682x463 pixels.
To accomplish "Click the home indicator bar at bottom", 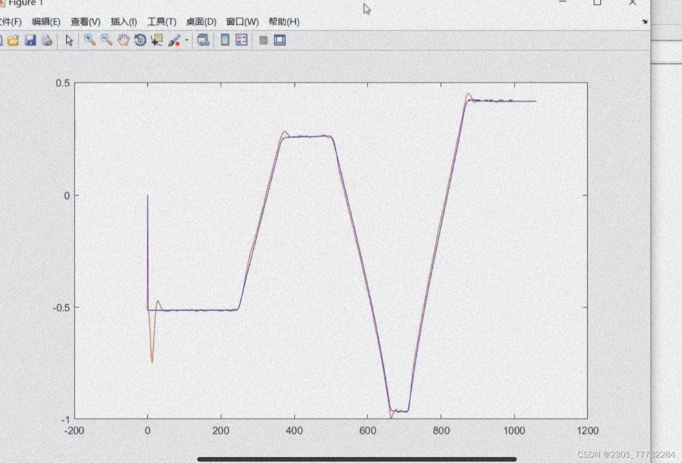I will (357, 459).
